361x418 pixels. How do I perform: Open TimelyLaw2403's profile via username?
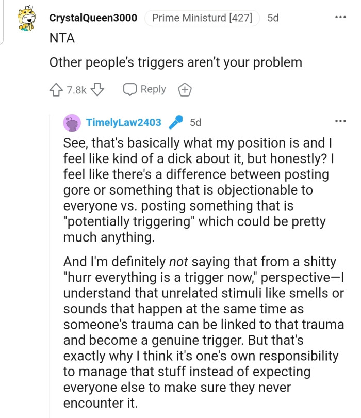coord(124,123)
